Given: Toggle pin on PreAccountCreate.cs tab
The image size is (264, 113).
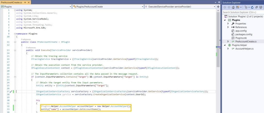Looking at the screenshot, I should point(25,2).
